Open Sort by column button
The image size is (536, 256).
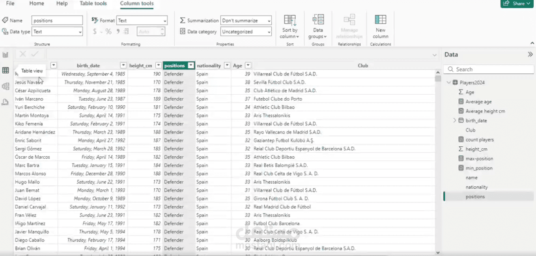(290, 27)
